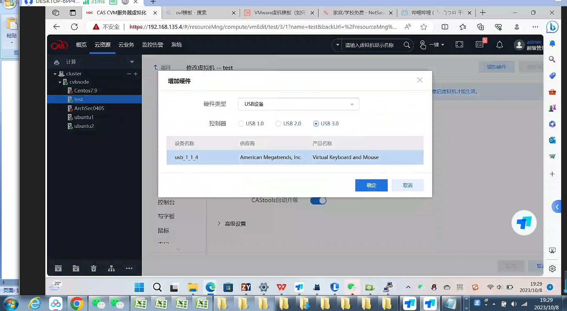Viewport: 567px width, 311px height.
Task: Open WPS Office from the Windows 11 taskbar
Action: click(x=281, y=287)
